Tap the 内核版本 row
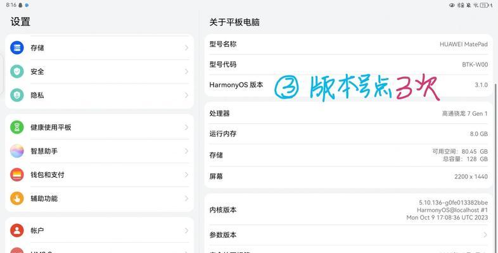498x253 pixels. [348, 210]
